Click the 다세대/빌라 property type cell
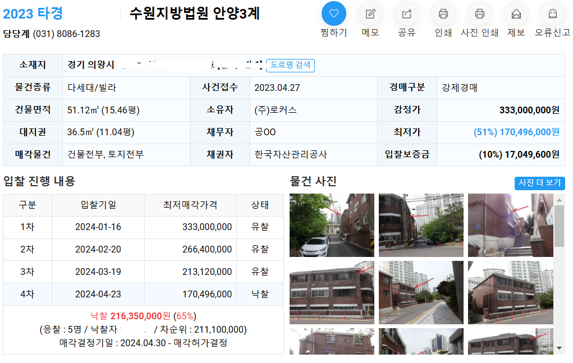 [x=126, y=88]
